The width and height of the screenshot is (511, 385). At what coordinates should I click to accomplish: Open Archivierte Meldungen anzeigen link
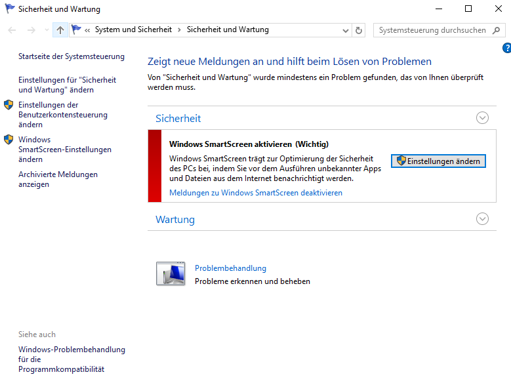pyautogui.click(x=58, y=179)
